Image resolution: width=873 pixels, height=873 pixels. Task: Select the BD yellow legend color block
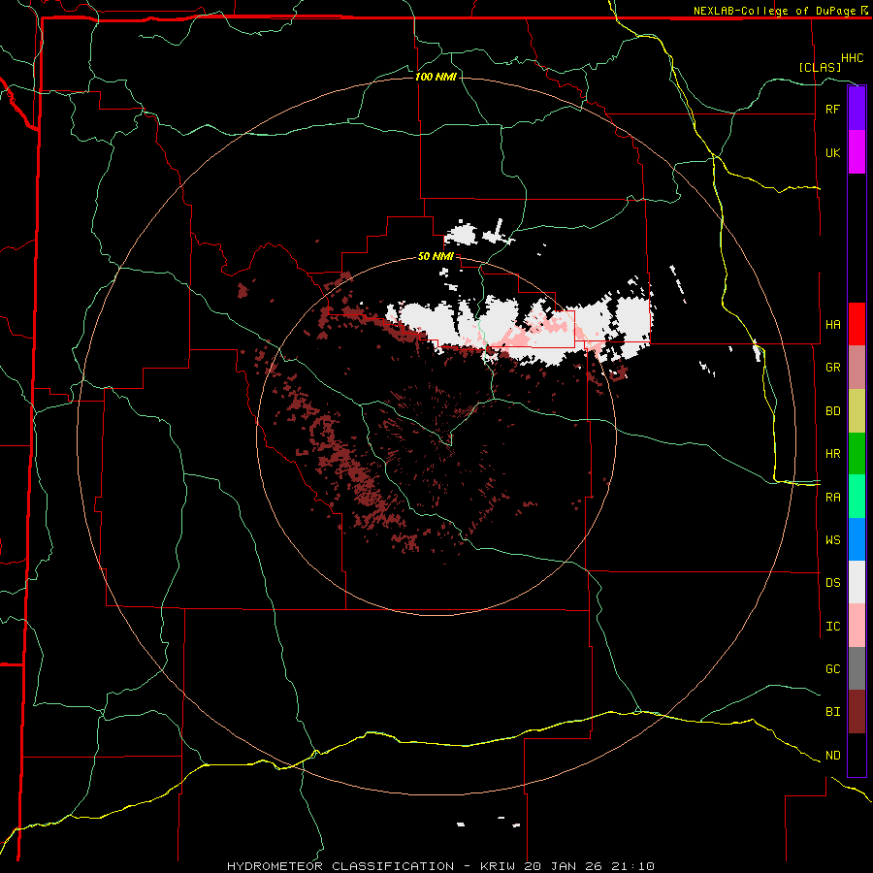click(x=857, y=411)
